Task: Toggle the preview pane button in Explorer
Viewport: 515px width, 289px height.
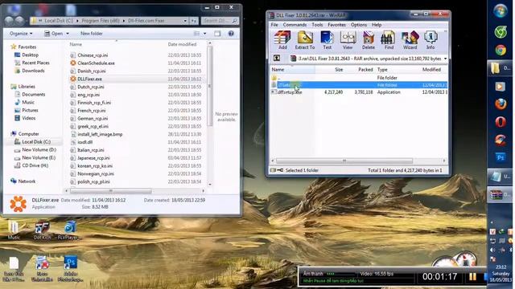Action: click(x=217, y=34)
